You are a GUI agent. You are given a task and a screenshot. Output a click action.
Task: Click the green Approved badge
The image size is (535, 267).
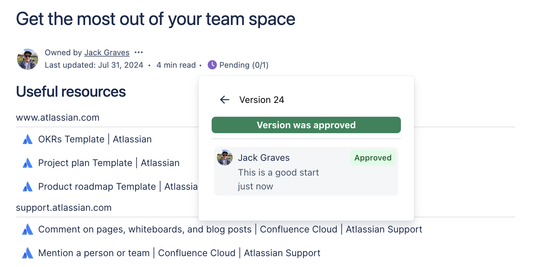coord(373,158)
